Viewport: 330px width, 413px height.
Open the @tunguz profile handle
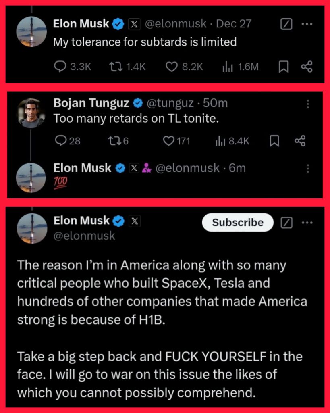coord(170,103)
